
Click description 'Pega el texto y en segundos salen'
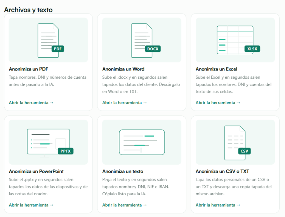click(134, 180)
